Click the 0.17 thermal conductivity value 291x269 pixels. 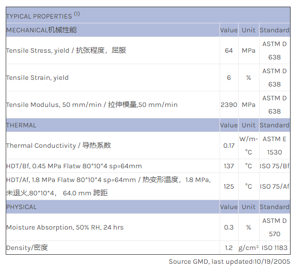229,145
